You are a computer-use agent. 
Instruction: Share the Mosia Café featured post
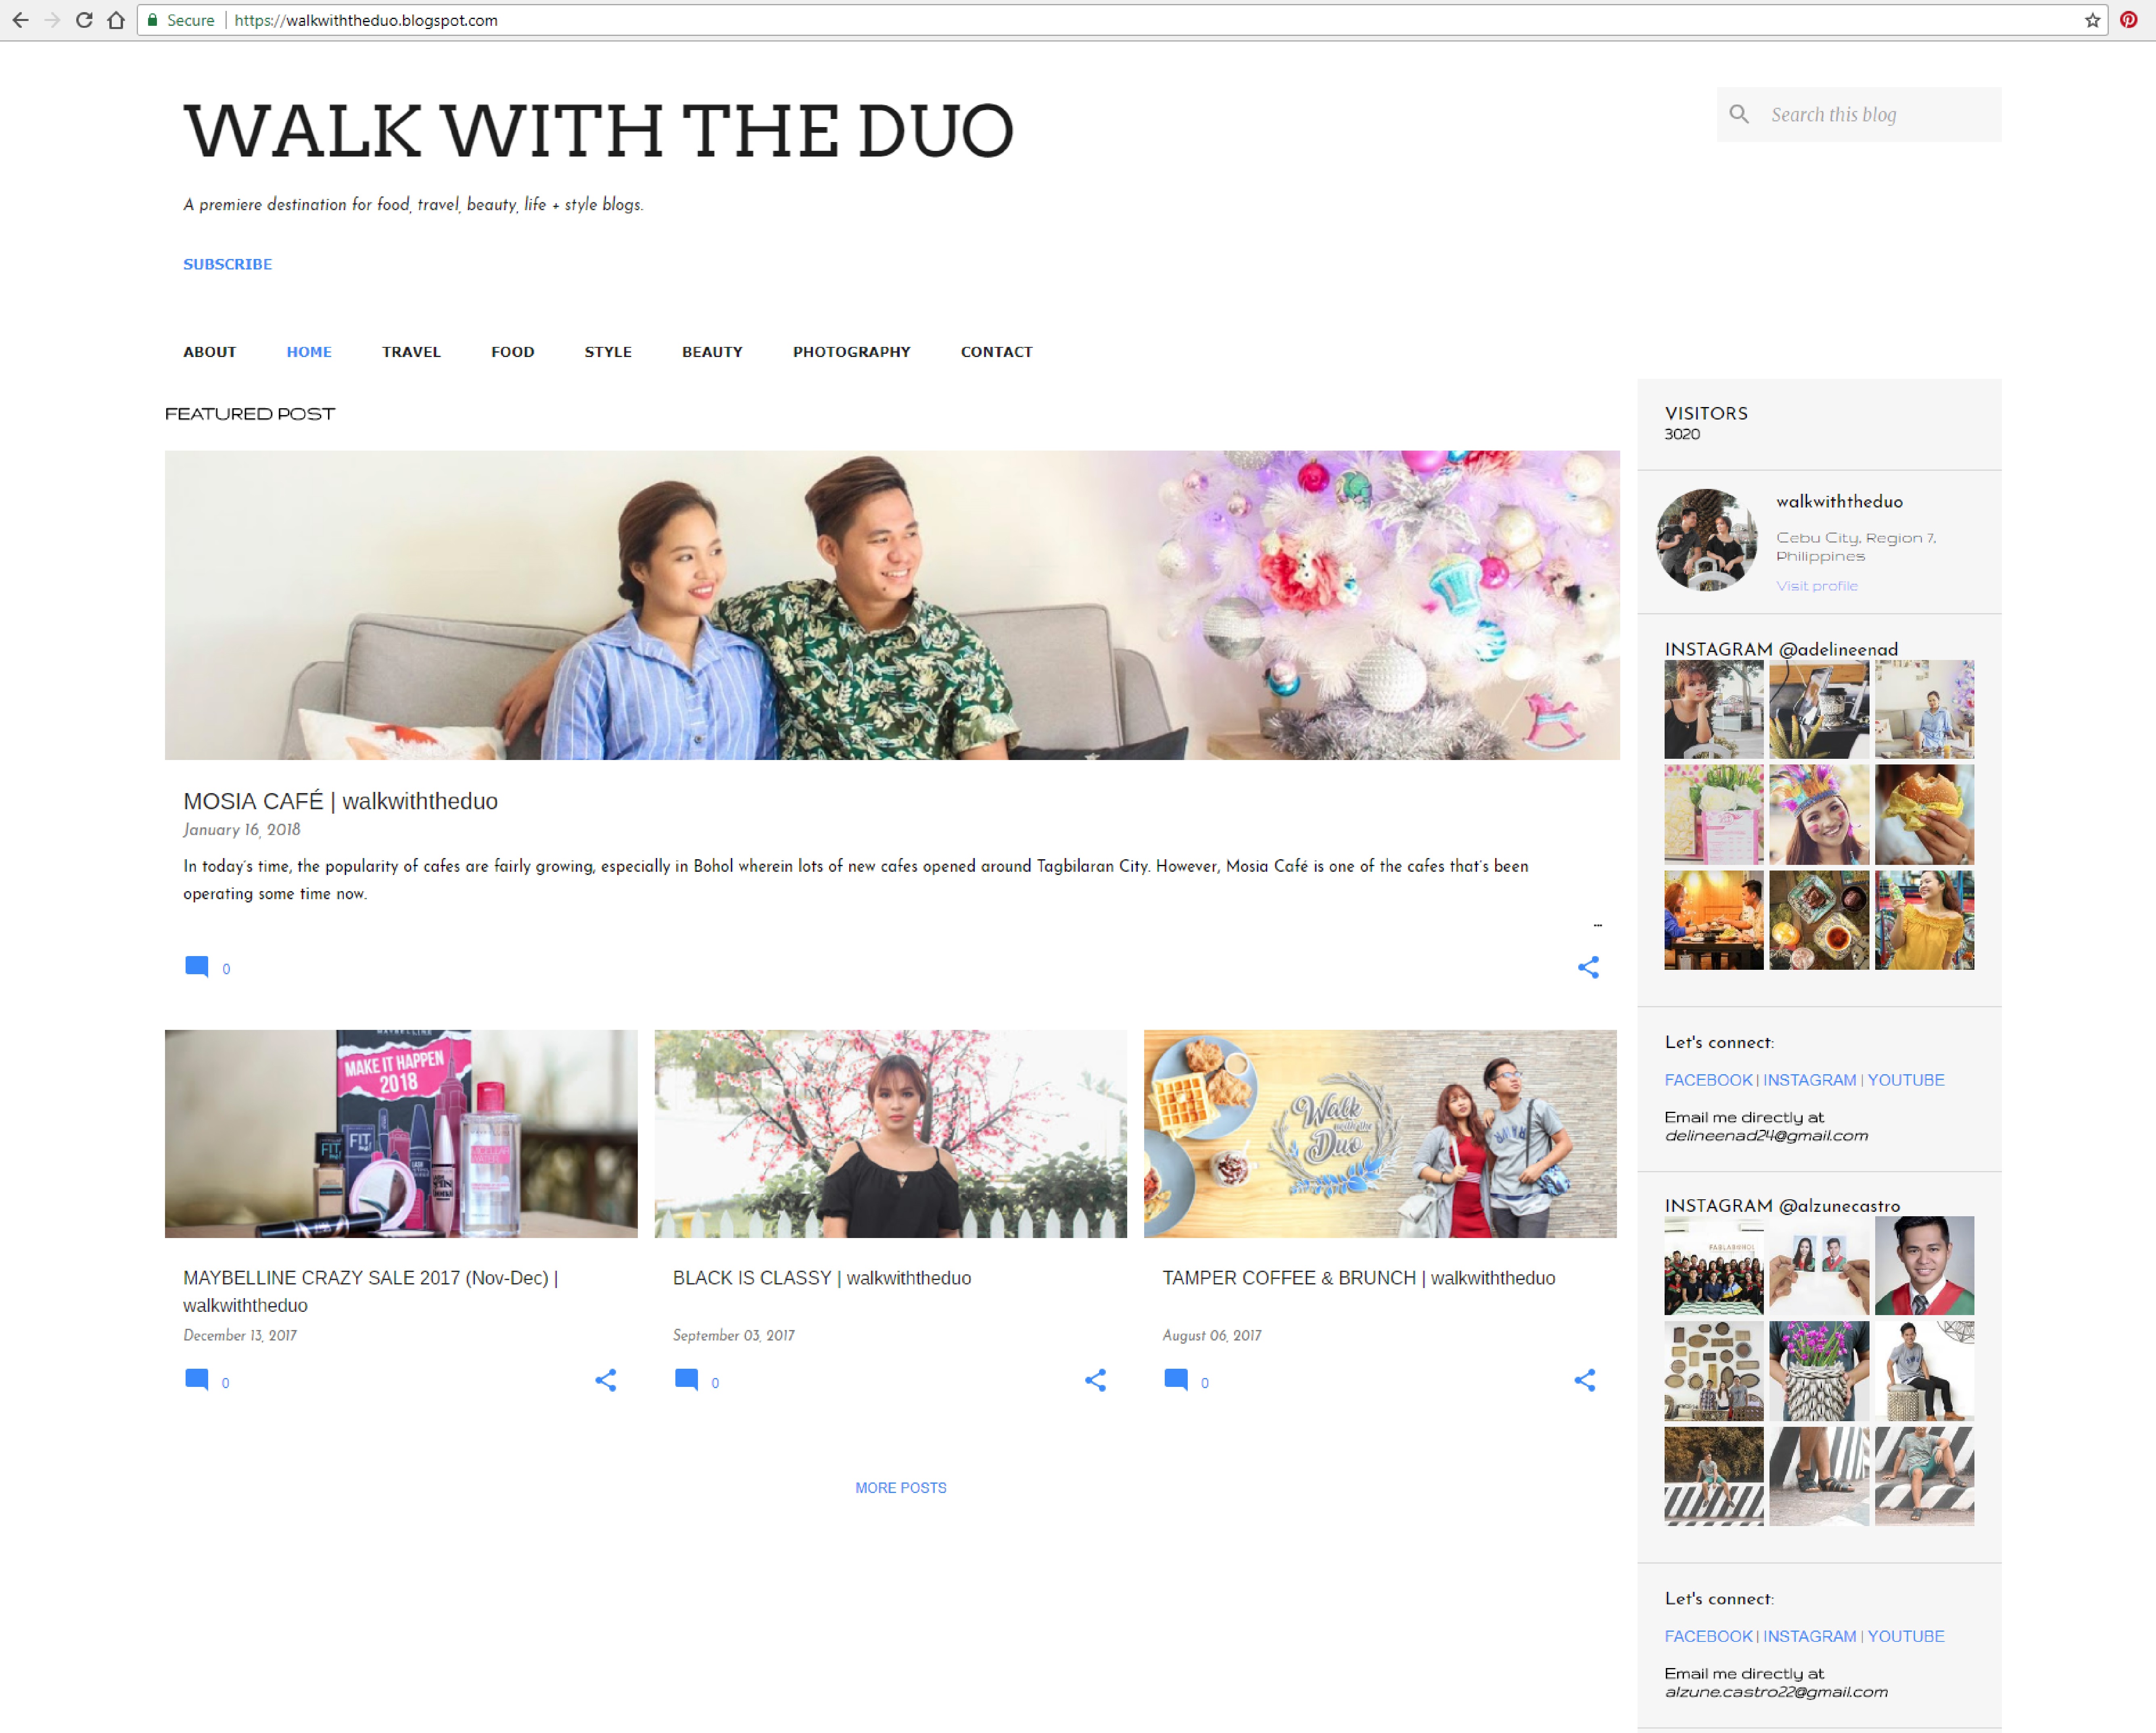(1588, 967)
